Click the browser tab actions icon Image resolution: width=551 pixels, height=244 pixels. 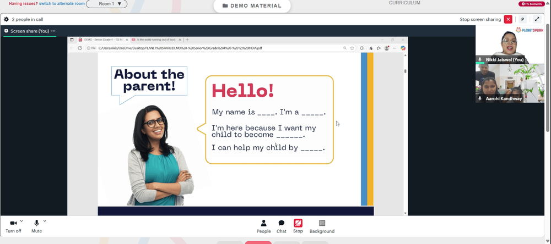pos(72,40)
